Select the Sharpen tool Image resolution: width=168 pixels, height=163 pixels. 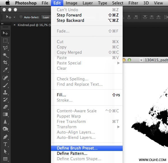5,122
